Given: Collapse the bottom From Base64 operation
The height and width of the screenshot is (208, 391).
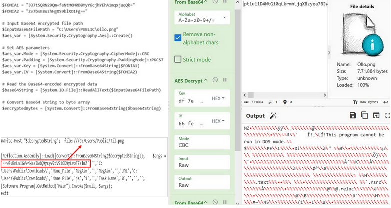Looking at the screenshot, I should [x=206, y=203].
